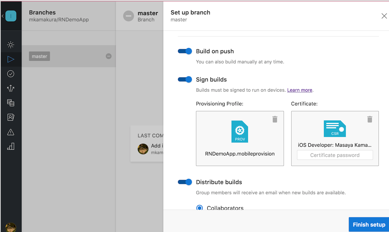The width and height of the screenshot is (389, 232).
Task: Toggle Distribute builds switch
Action: coord(185,182)
